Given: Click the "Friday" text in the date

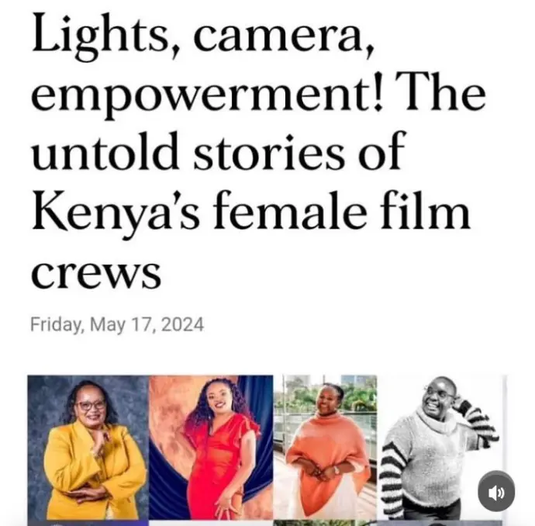Looking at the screenshot, I should click(x=57, y=324).
